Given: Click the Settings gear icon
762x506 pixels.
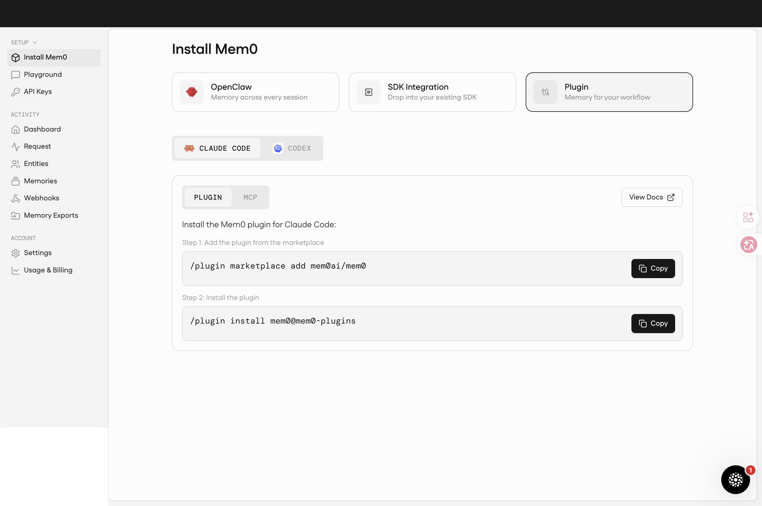Looking at the screenshot, I should (15, 253).
